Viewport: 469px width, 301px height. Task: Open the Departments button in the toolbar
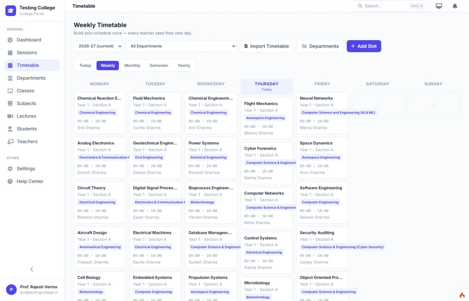[320, 46]
